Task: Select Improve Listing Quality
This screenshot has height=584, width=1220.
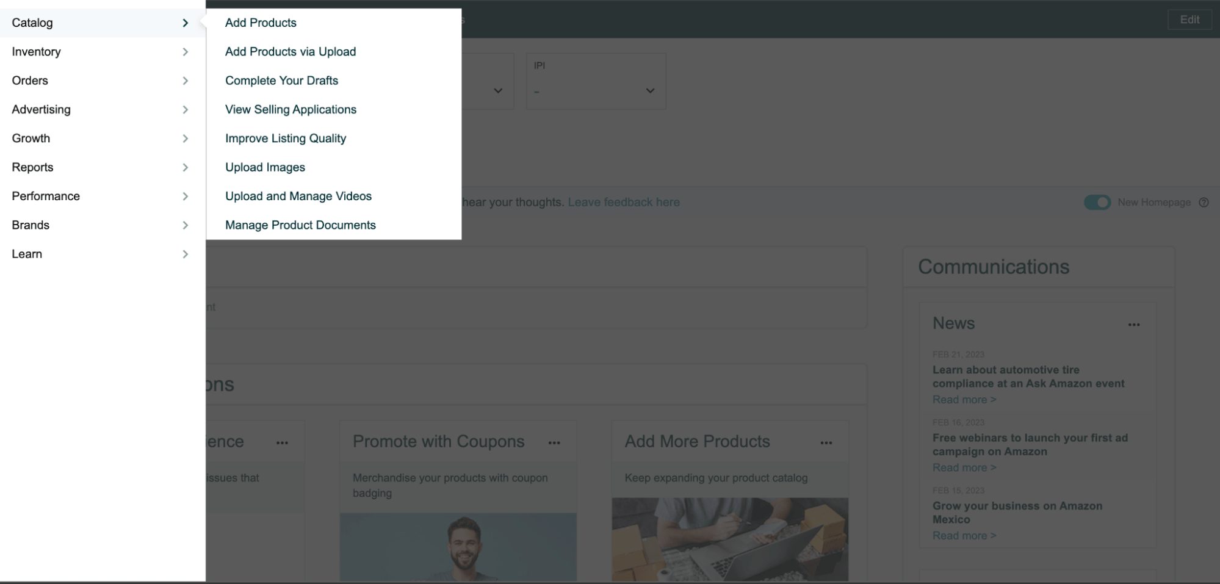Action: coord(286,138)
